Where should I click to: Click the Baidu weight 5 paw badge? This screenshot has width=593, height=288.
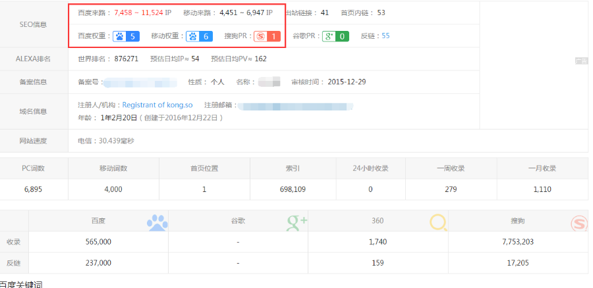126,36
